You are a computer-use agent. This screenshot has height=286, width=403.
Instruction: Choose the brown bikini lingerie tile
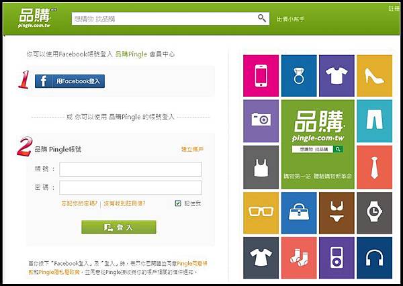coord(337,213)
